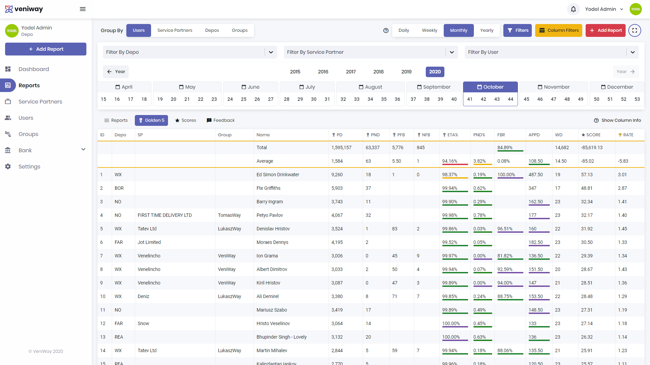The height and width of the screenshot is (365, 650).
Task: Click the yellow Column Filters button
Action: click(559, 30)
